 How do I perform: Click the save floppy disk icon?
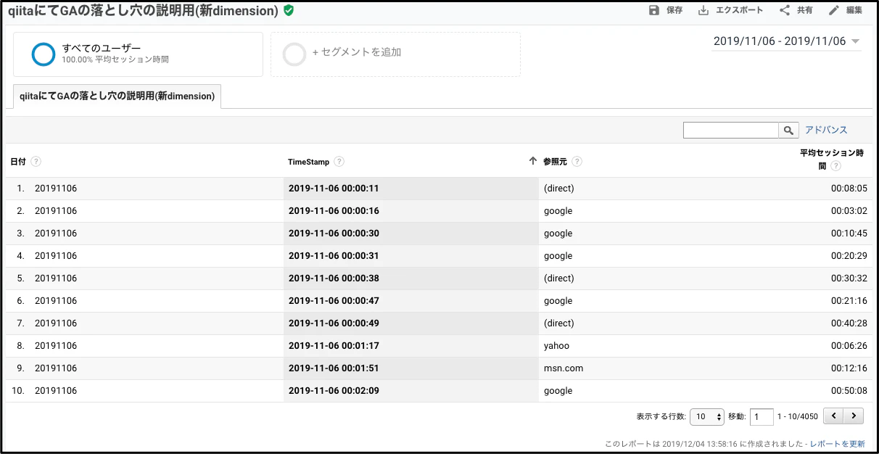[x=654, y=10]
